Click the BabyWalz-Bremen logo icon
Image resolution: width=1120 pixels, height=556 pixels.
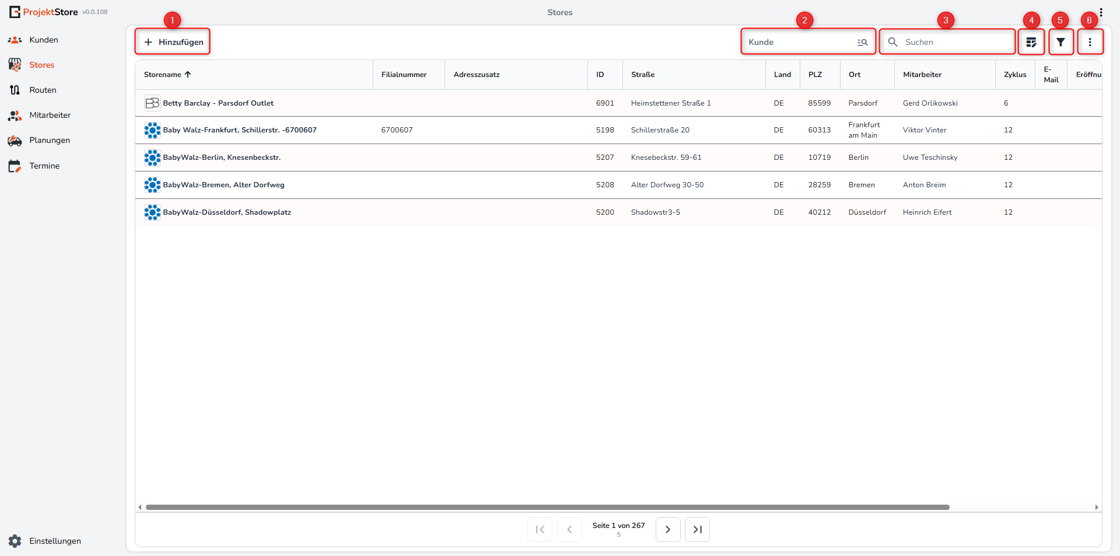152,185
